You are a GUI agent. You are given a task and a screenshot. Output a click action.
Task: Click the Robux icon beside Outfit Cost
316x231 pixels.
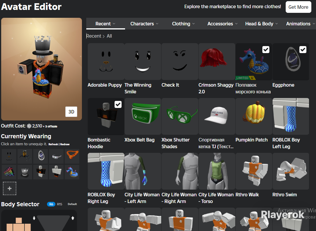point(29,126)
